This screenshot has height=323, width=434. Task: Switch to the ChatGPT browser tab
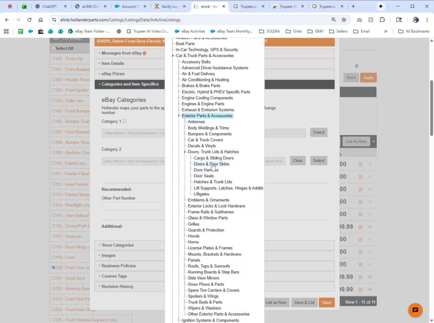pos(51,6)
